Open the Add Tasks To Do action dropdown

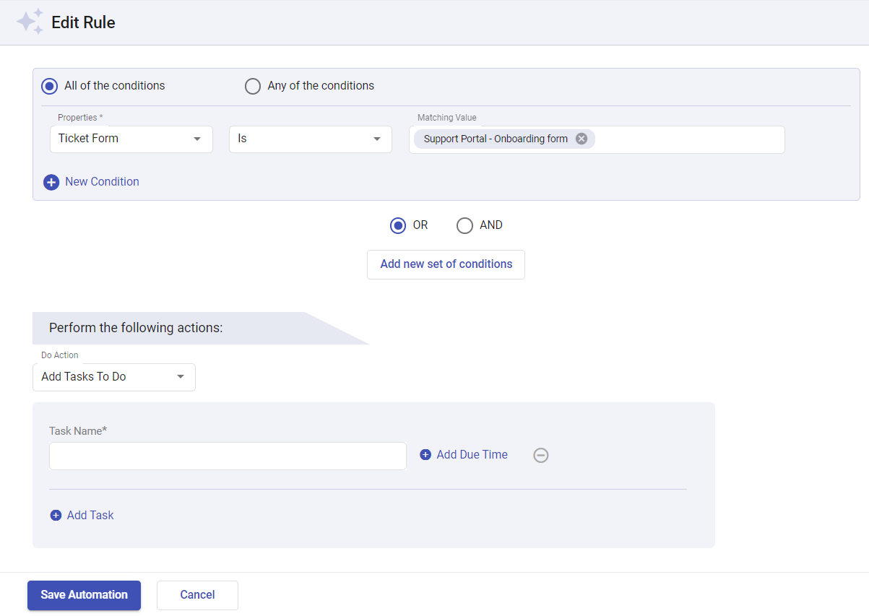(x=113, y=376)
